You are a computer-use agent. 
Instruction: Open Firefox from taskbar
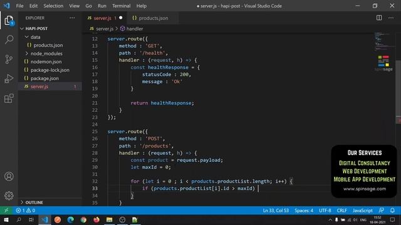(96, 219)
